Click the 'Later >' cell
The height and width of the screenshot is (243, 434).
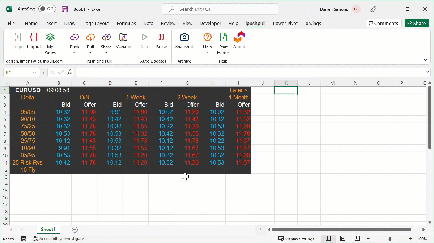click(238, 90)
